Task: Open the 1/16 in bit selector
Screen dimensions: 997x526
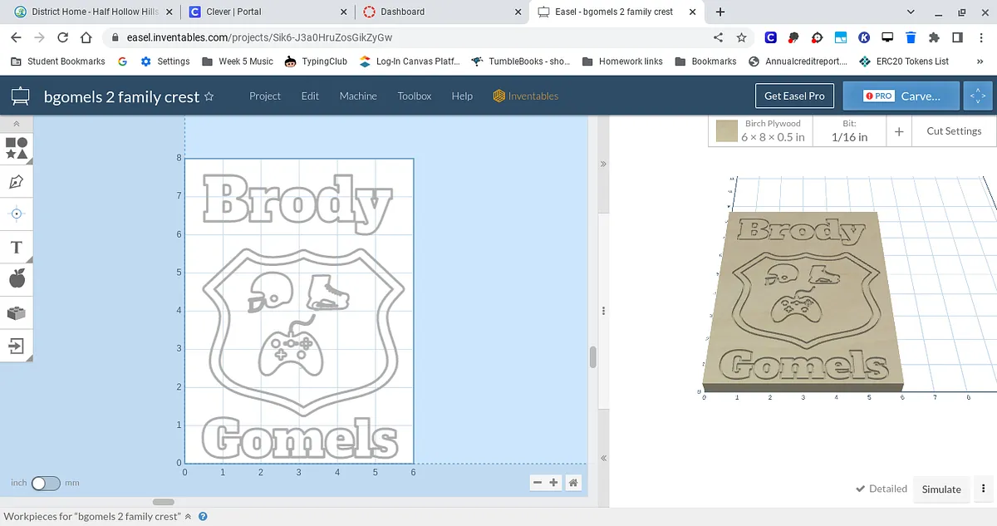Action: tap(849, 131)
